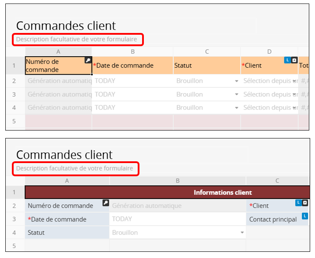Select column header D in the upper table
The width and height of the screenshot is (315, 258).
pos(269,52)
